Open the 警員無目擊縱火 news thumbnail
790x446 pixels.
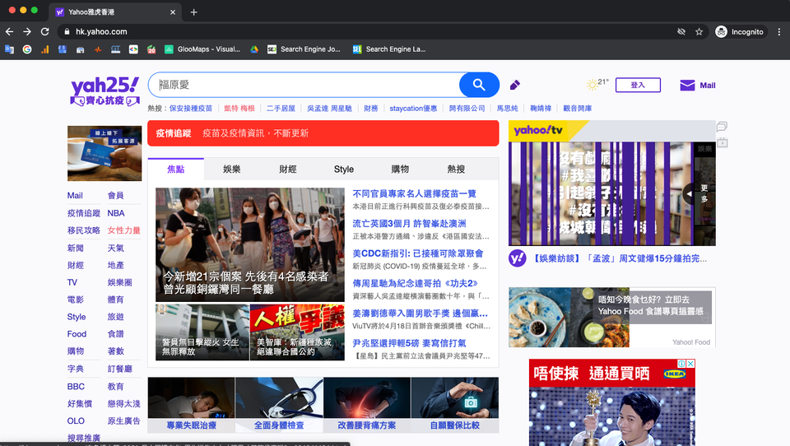pos(202,332)
